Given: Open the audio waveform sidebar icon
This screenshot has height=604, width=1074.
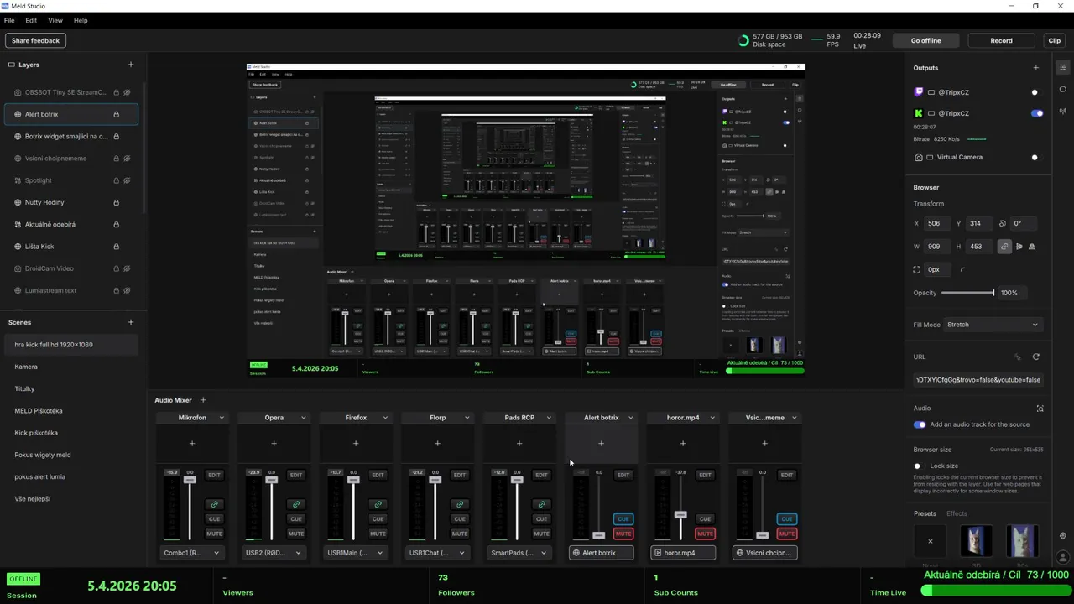Looking at the screenshot, I should [x=1063, y=111].
